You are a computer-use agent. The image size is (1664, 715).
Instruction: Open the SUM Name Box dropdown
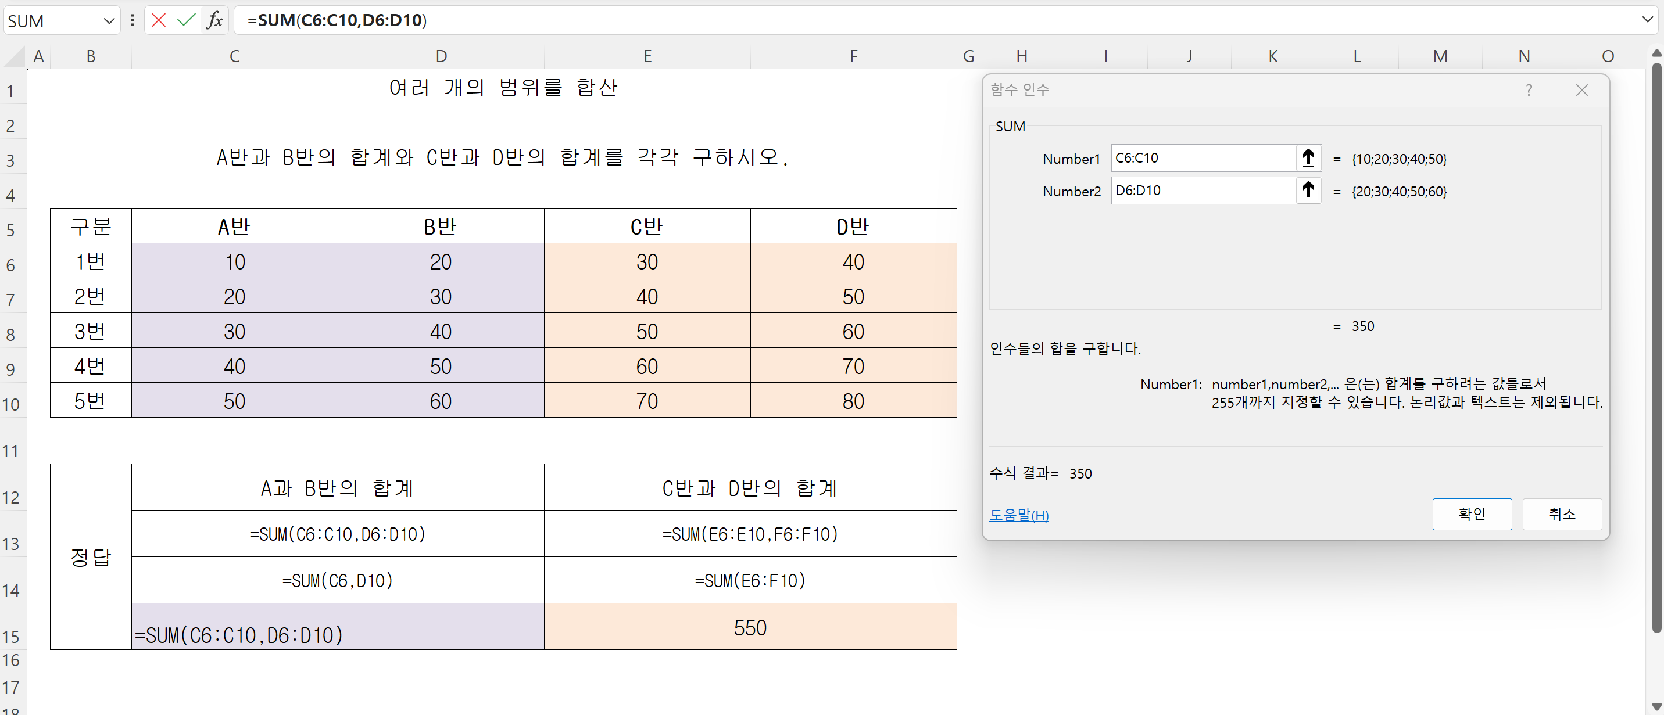point(109,21)
